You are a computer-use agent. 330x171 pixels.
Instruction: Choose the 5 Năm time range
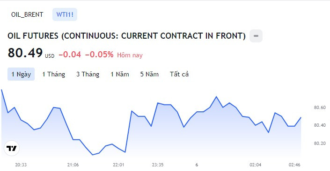(149, 74)
